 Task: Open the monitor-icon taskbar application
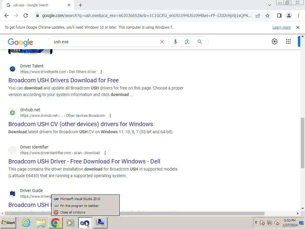coord(100,222)
